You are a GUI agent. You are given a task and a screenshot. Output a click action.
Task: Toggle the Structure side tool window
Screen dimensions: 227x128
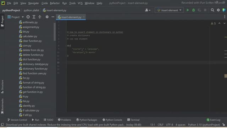tap(2, 87)
